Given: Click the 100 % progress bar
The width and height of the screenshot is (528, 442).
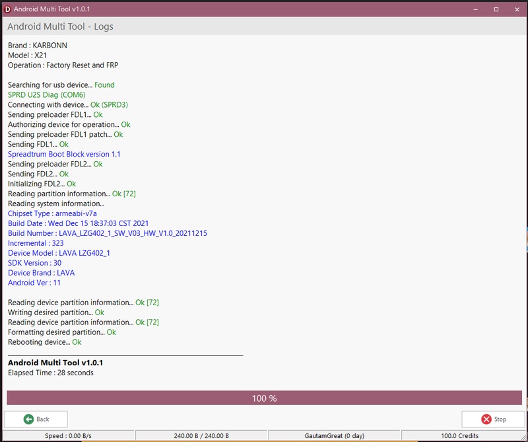Looking at the screenshot, I should [264, 398].
